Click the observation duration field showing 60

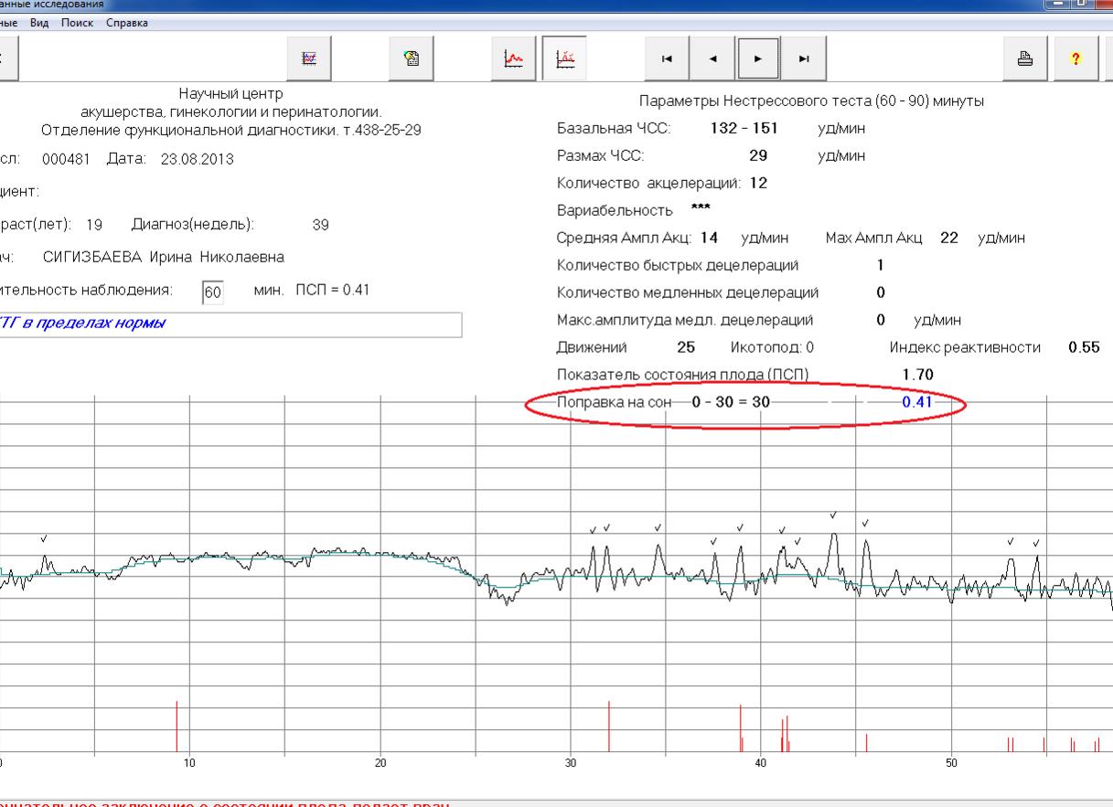[213, 292]
